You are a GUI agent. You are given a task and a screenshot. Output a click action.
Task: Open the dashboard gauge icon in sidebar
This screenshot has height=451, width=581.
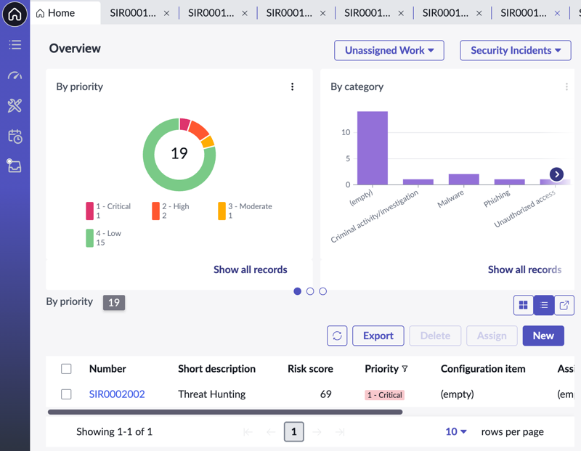pos(15,76)
